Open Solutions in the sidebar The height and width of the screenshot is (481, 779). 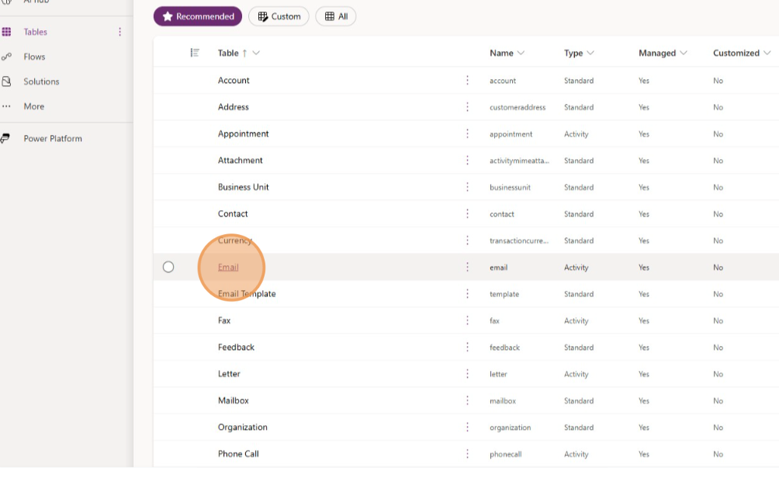click(x=41, y=81)
